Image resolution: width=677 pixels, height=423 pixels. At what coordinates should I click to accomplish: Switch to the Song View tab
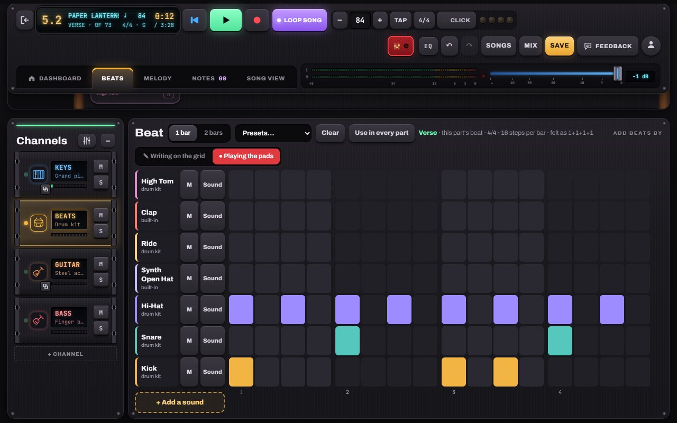pyautogui.click(x=266, y=78)
